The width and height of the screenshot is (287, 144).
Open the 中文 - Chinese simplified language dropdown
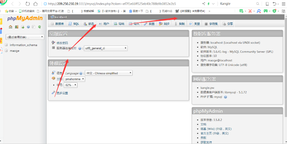click(x=109, y=73)
